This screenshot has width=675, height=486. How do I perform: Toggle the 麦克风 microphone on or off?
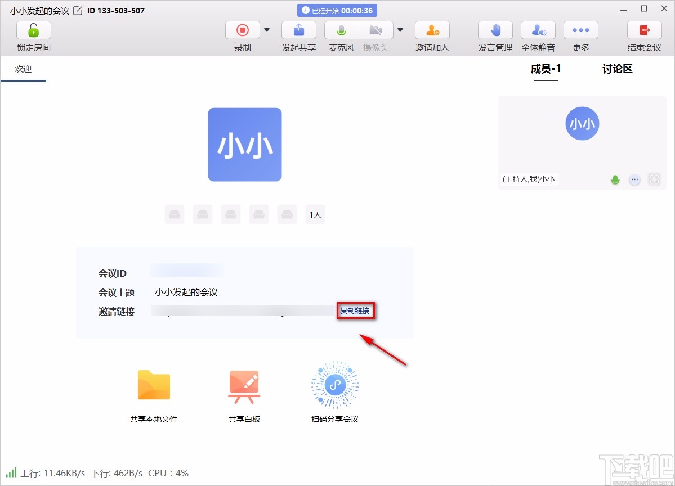coord(341,30)
